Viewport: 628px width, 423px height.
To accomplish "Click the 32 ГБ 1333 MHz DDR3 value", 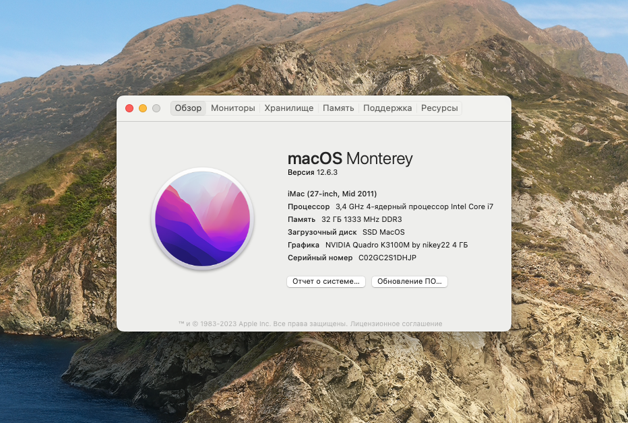I will [362, 219].
